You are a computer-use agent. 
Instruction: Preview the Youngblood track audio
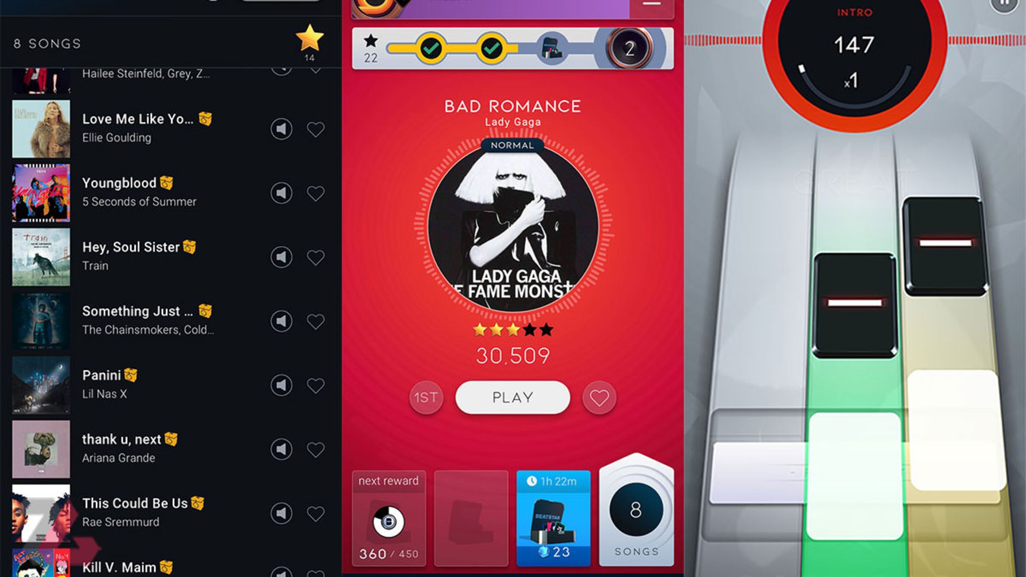[x=281, y=193]
